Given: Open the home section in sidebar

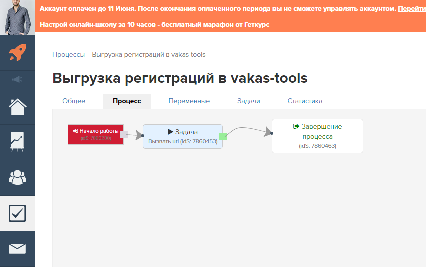Looking at the screenshot, I should 17,106.
